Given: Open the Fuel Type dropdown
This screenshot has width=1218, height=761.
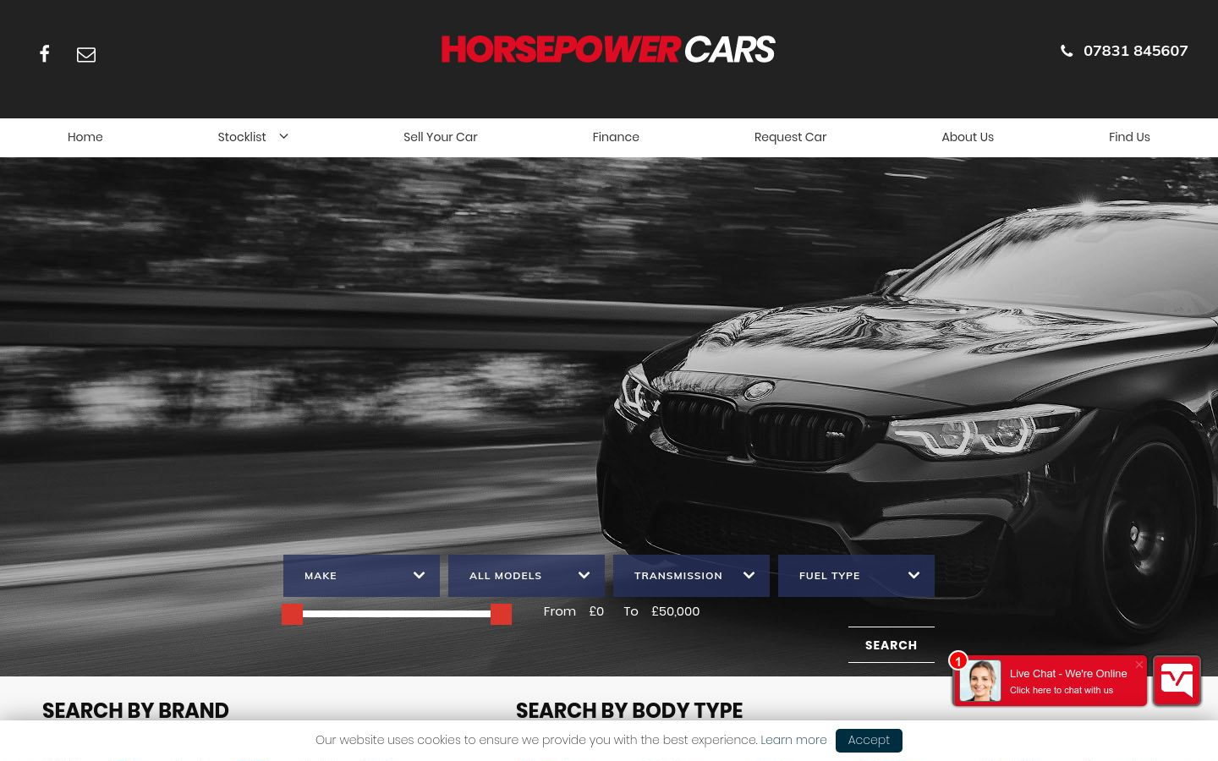Looking at the screenshot, I should tap(856, 576).
